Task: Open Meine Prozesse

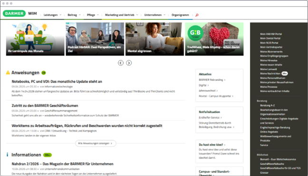Action: (269, 87)
